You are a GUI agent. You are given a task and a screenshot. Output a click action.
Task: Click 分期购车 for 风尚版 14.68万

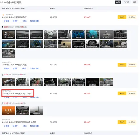pyautogui.click(x=132, y=65)
